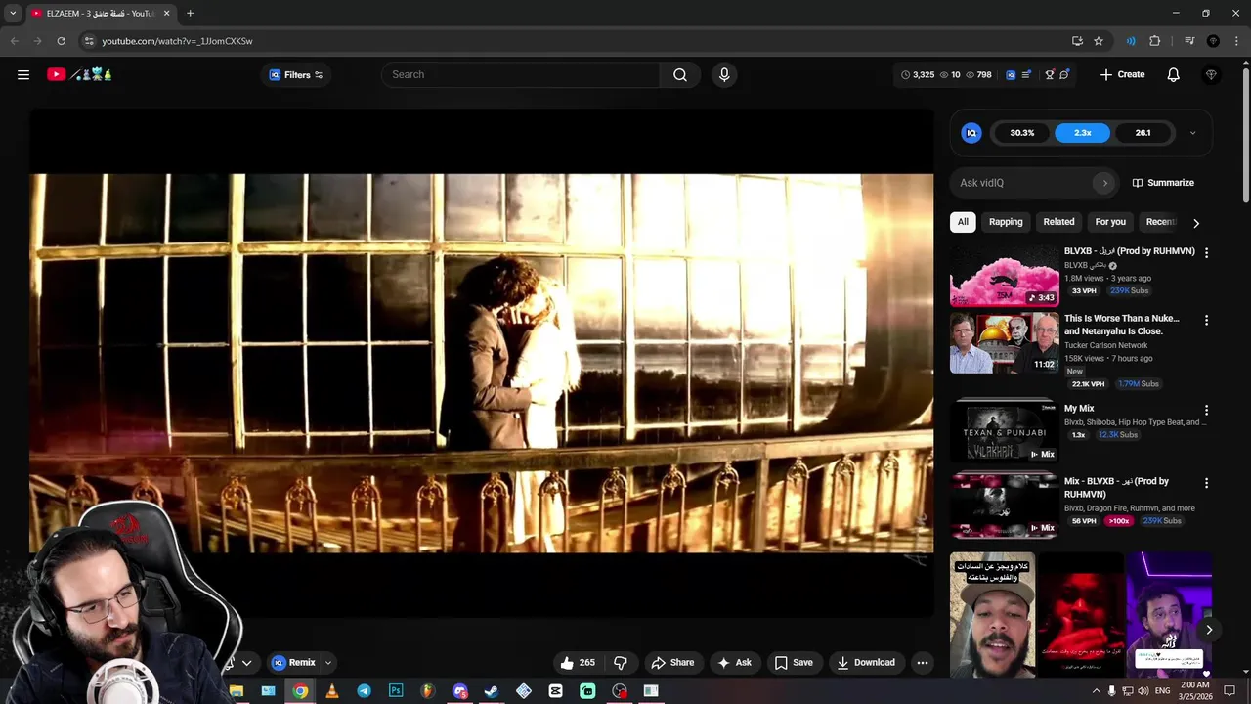Viewport: 1251px width, 704px height.
Task: Click the install app icon in address bar
Action: coord(1077,41)
